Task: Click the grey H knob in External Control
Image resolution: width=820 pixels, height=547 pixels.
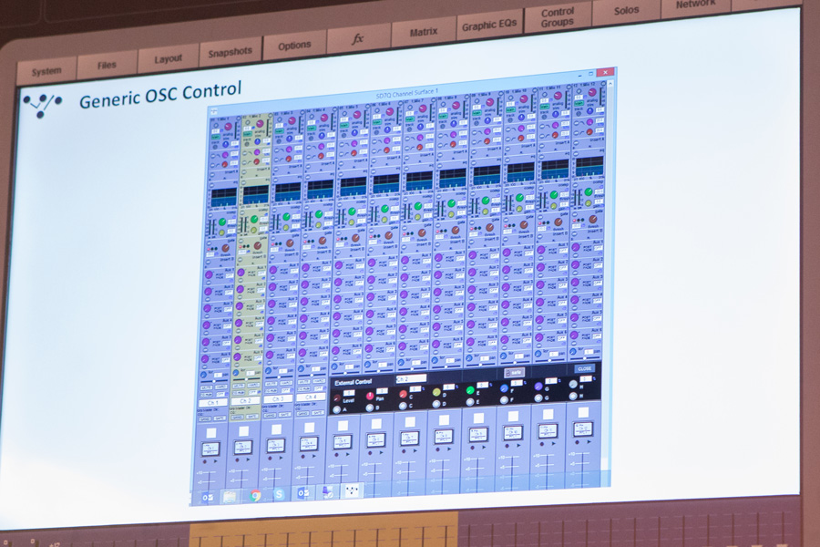Action: click(x=573, y=384)
